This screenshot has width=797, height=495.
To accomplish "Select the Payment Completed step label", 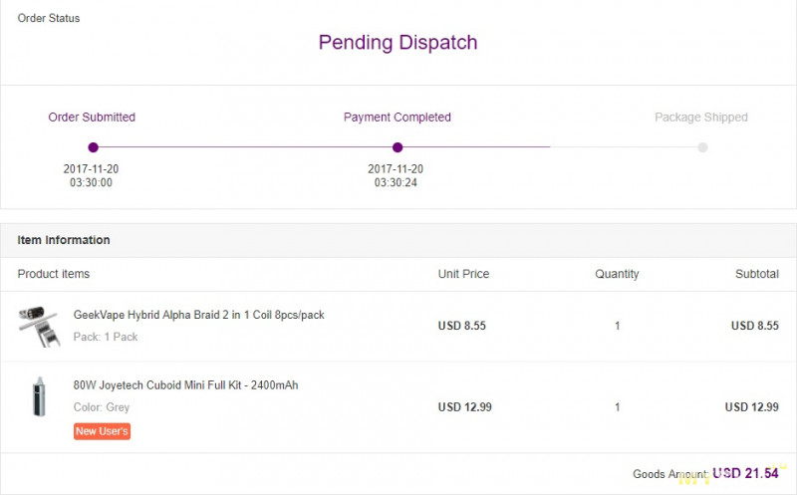I will pyautogui.click(x=397, y=118).
